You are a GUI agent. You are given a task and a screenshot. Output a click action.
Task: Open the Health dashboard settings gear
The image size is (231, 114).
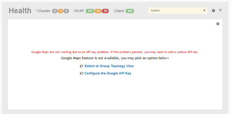[x=213, y=11]
